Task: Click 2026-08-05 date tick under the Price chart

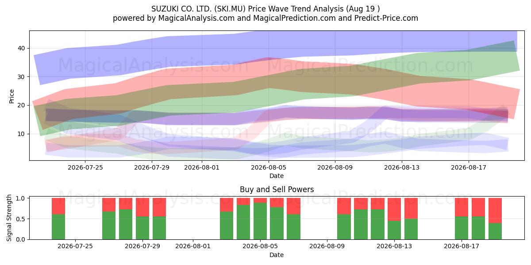Action: (x=269, y=167)
